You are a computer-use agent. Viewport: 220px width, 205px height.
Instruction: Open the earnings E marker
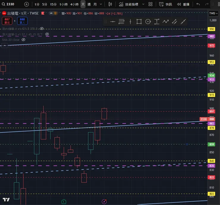(64, 202)
